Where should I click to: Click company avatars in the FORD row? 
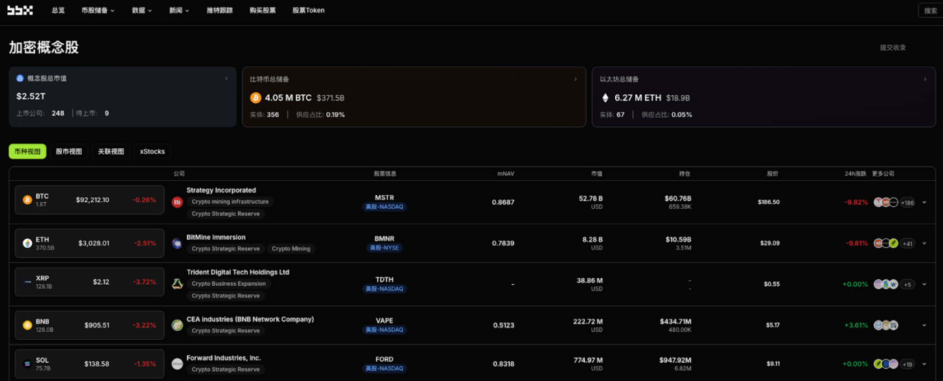(x=886, y=364)
